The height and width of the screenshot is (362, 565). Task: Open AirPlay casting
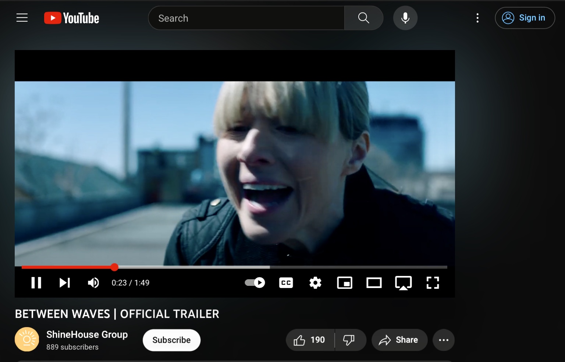(404, 283)
